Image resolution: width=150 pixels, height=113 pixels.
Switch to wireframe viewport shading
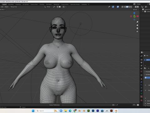coord(125,7)
